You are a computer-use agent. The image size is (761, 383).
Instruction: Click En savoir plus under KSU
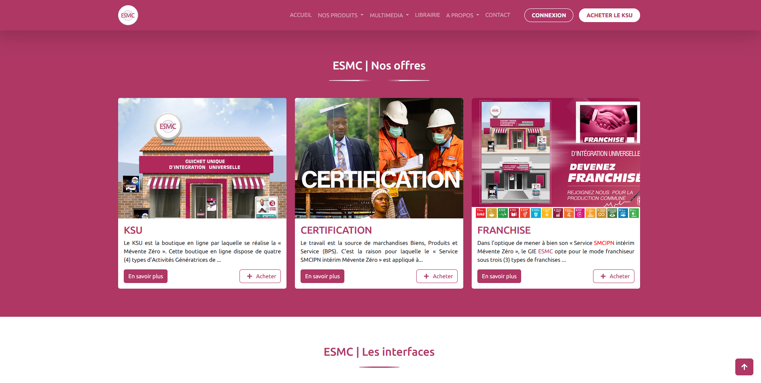point(145,276)
